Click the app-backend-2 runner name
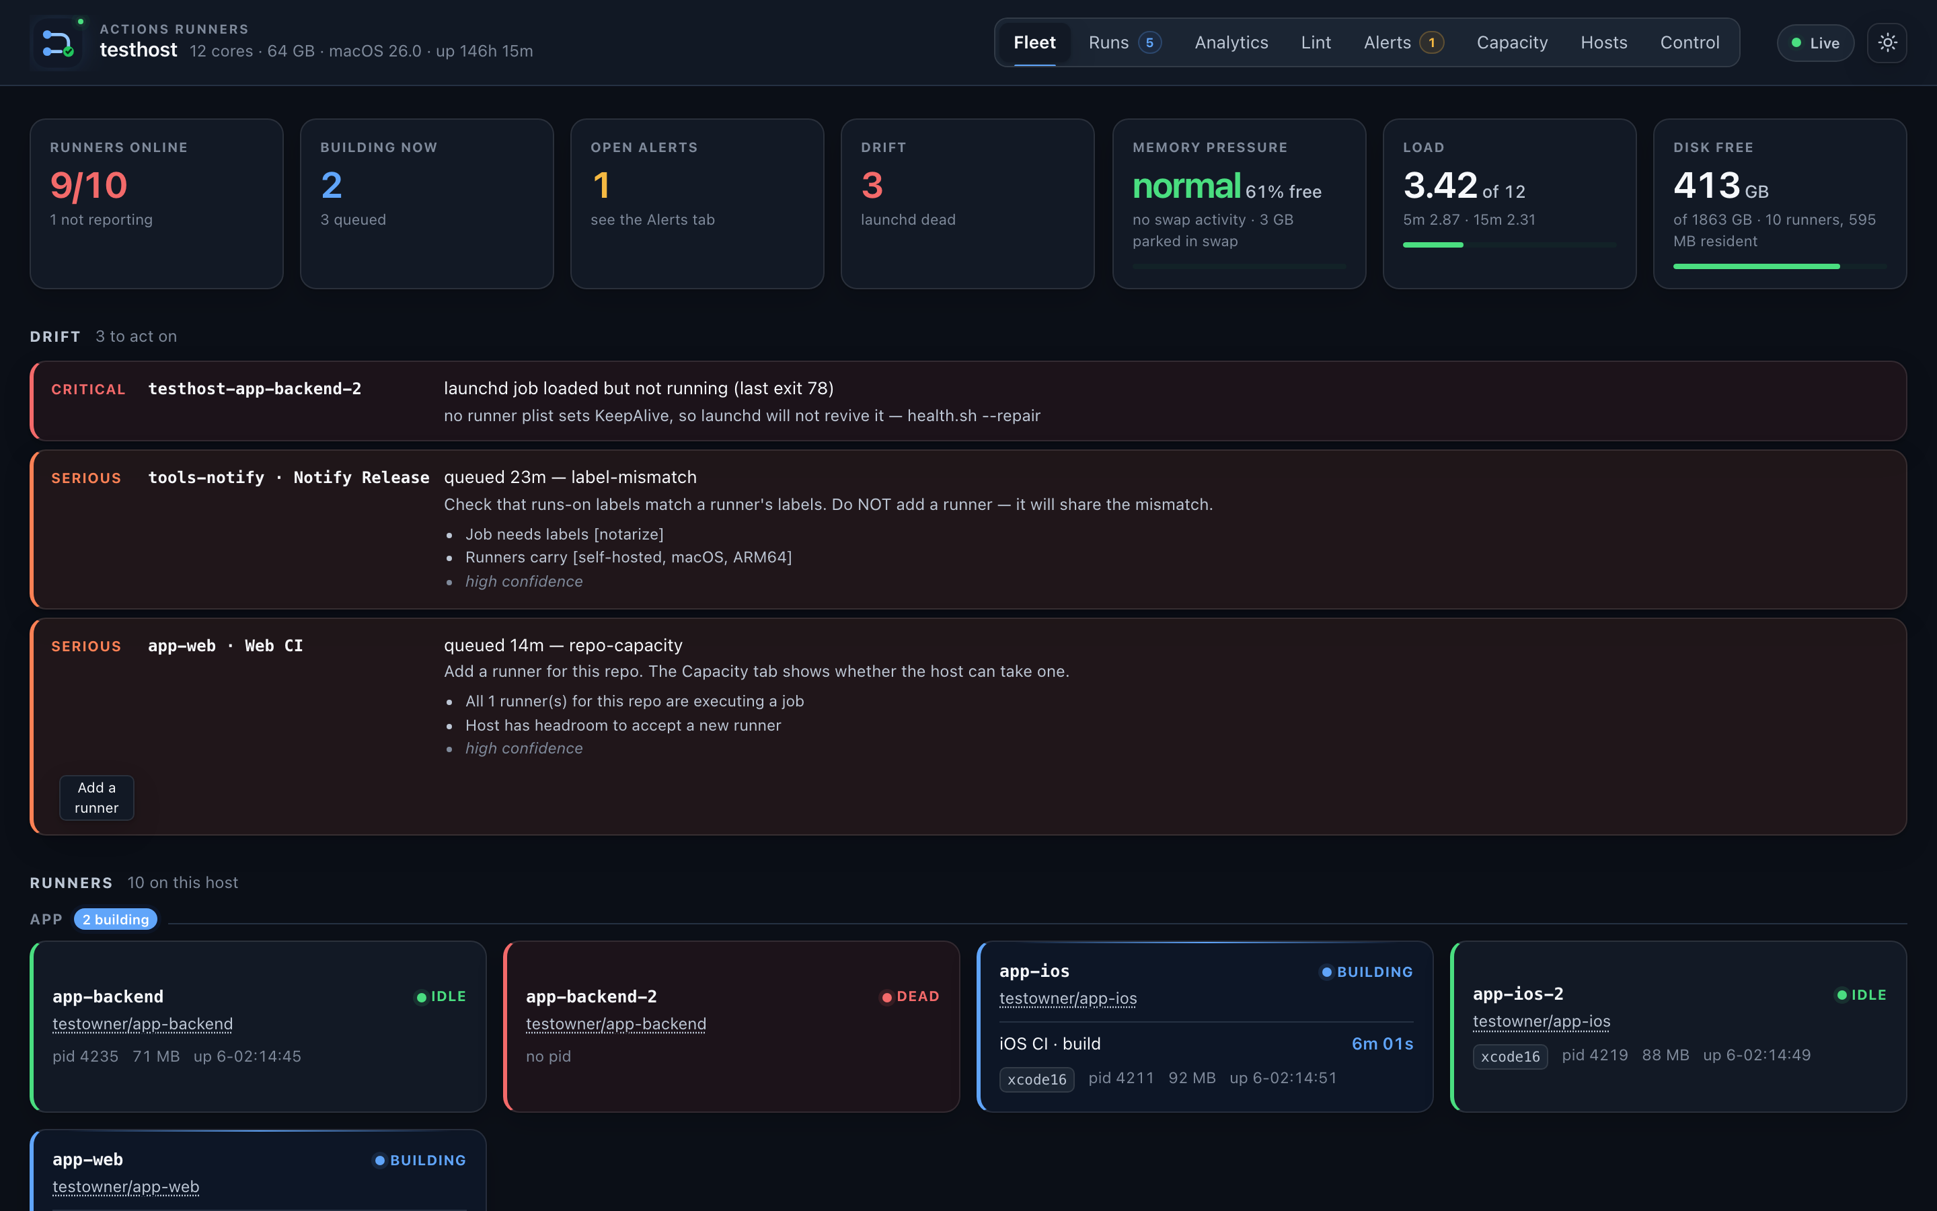Image resolution: width=1937 pixels, height=1211 pixels. point(591,996)
